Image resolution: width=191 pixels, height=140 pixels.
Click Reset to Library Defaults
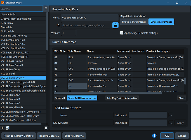18,136
